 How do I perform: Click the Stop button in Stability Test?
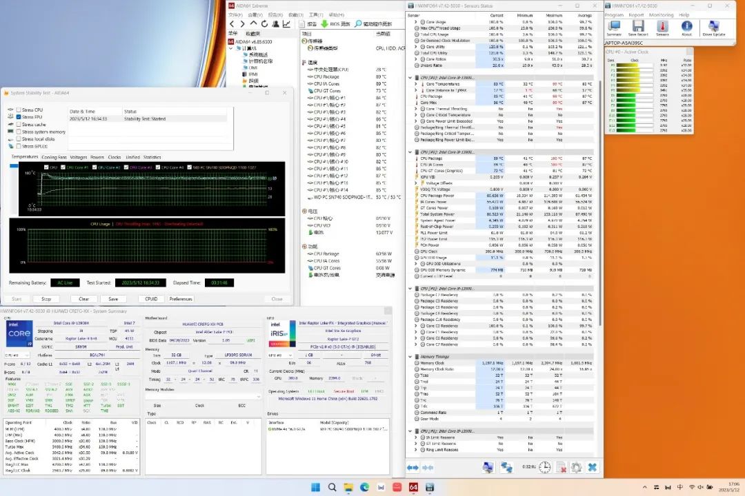point(46,299)
